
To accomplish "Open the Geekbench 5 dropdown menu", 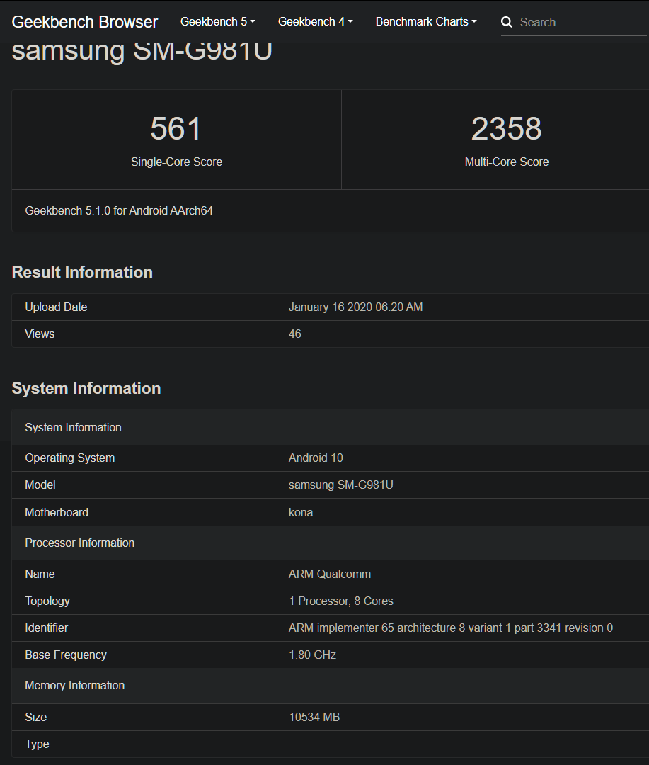I will (217, 21).
